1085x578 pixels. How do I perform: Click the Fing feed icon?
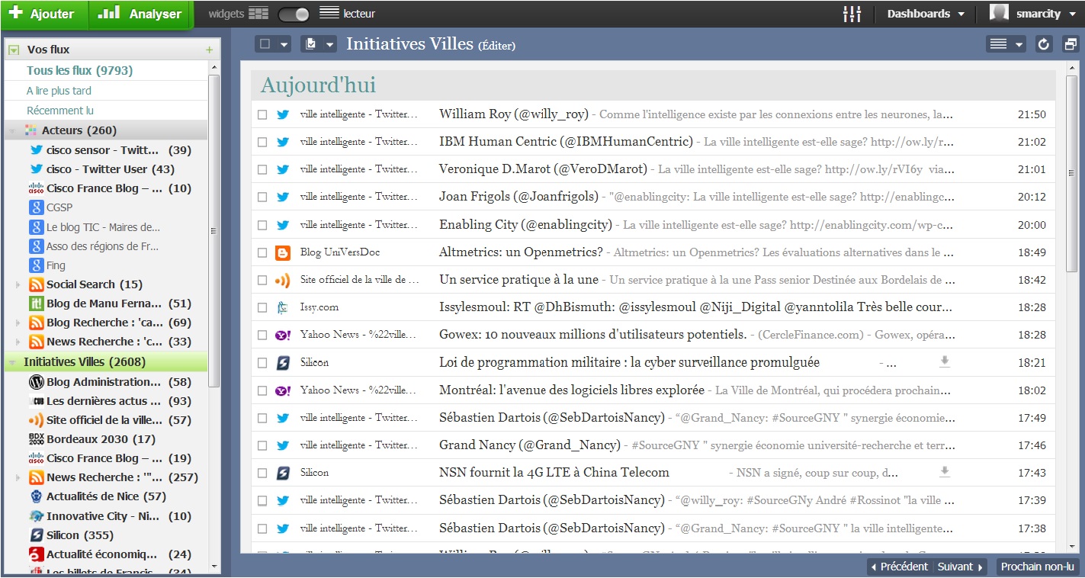tap(36, 265)
